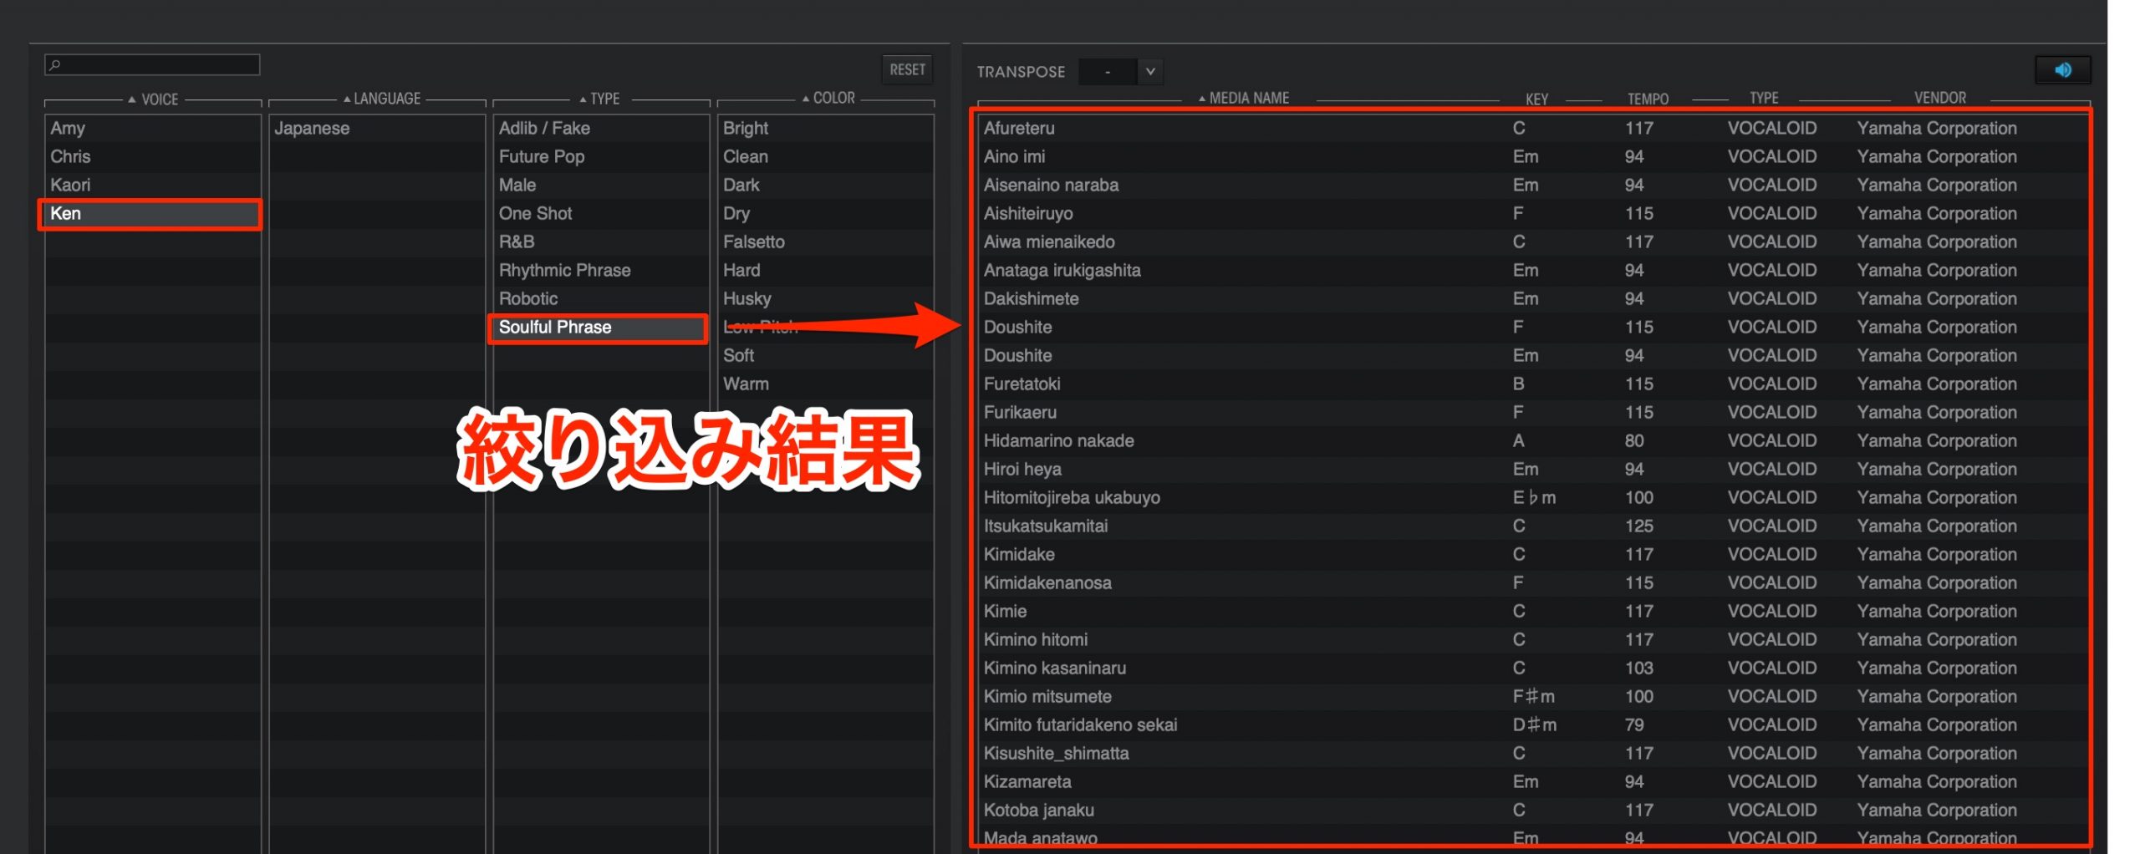Choose the Male type filter
The image size is (2140, 854).
(x=601, y=185)
